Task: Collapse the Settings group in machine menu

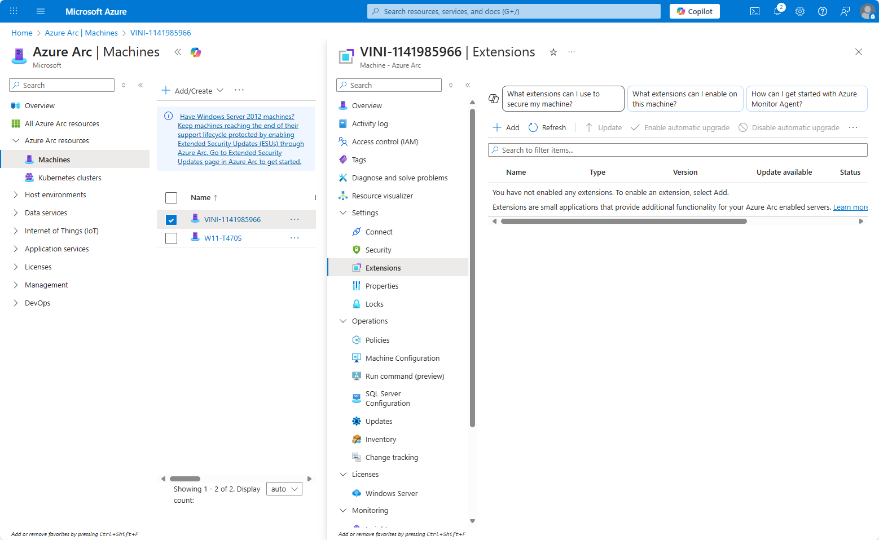Action: pos(343,213)
